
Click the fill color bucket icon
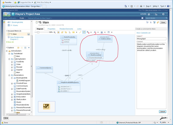click(x=88, y=32)
